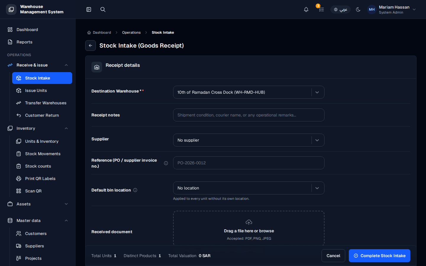The image size is (426, 266).
Task: Click the Warehouse Management System logo
Action: [x=11, y=9]
